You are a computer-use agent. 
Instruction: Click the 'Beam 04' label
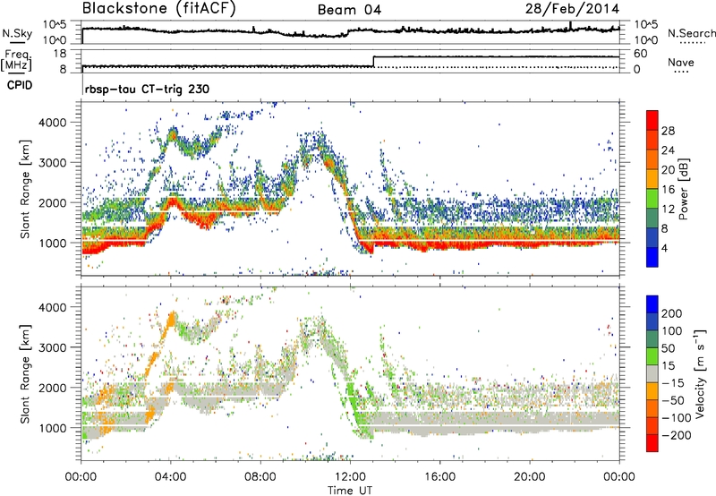pos(349,10)
